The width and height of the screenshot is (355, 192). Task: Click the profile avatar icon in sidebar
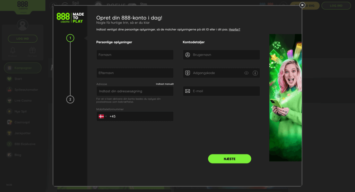click(x=23, y=25)
